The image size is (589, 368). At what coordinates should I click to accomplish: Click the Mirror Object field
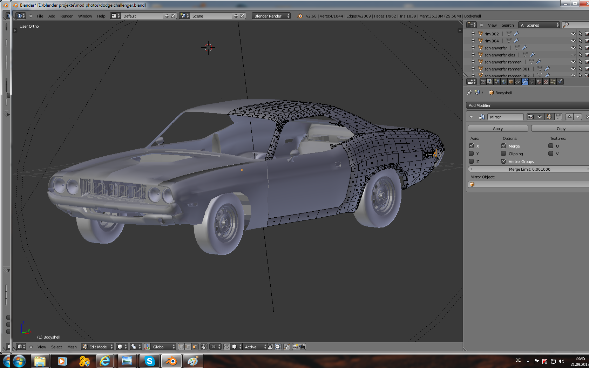[x=529, y=184]
